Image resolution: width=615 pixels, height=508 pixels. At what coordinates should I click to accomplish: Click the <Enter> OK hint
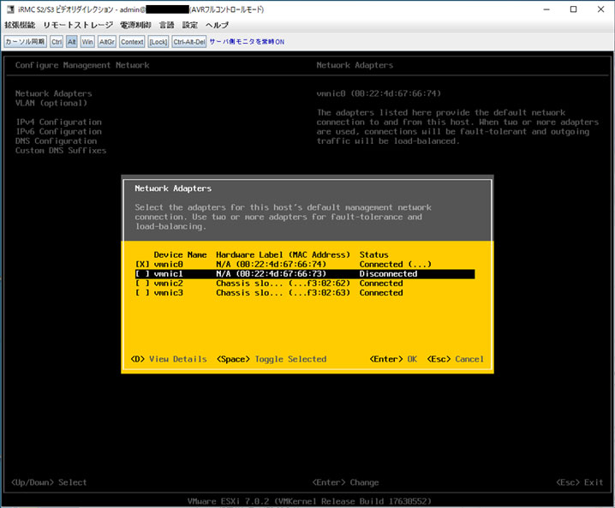point(393,359)
